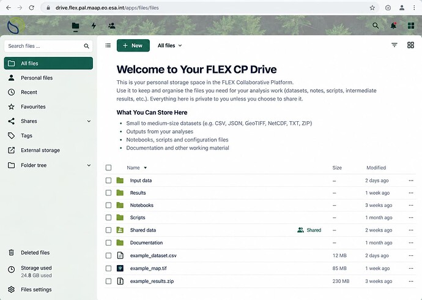This screenshot has height=300, width=422.
Task: Switch to grid view icon
Action: click(x=410, y=45)
